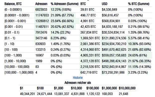155x97 pixels.
Task: Select the 42,425 BTC cell
Action: 88,27
